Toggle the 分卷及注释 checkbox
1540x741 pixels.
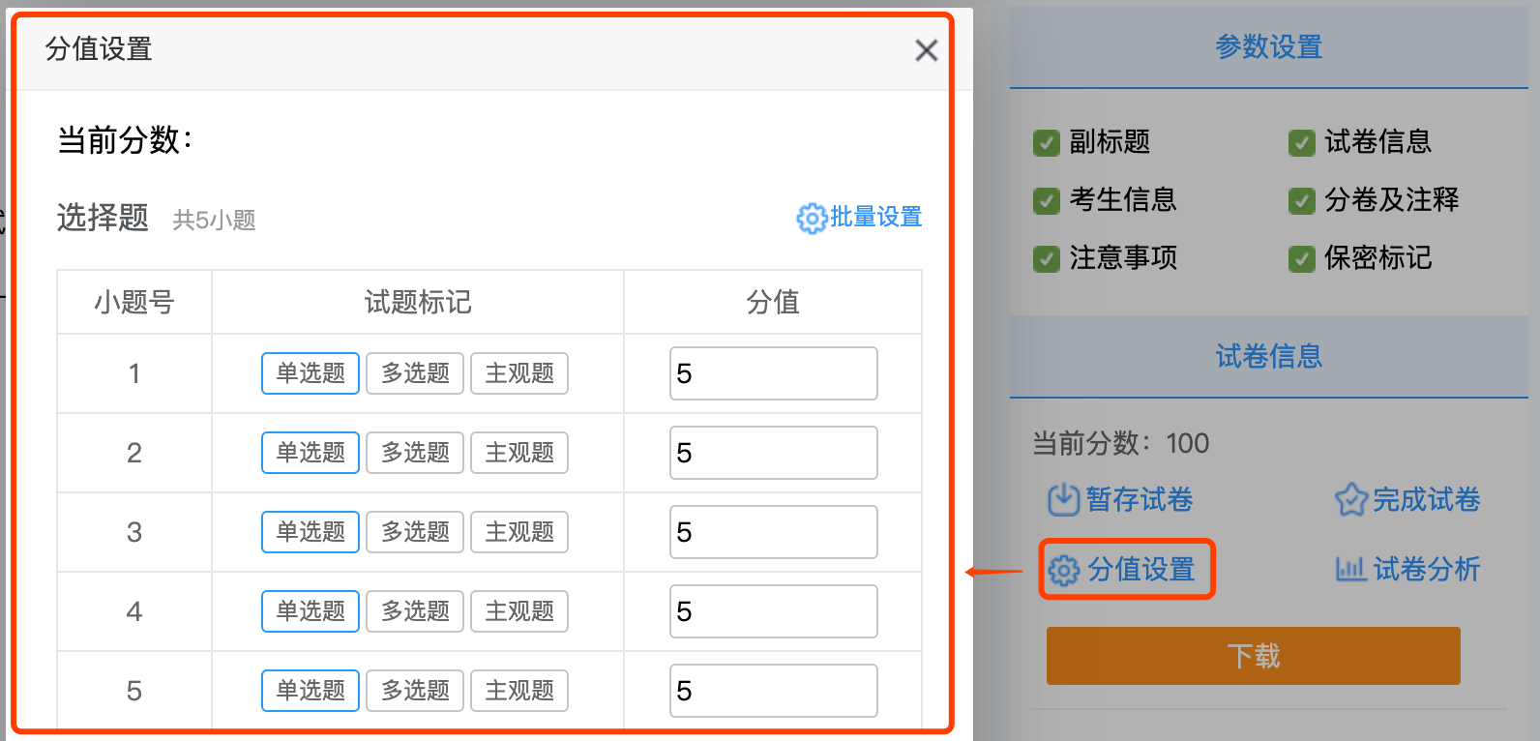[1301, 201]
